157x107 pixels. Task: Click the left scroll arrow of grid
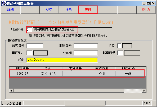click(11, 91)
